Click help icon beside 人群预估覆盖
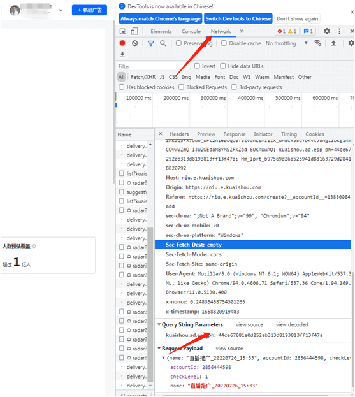 (34, 246)
